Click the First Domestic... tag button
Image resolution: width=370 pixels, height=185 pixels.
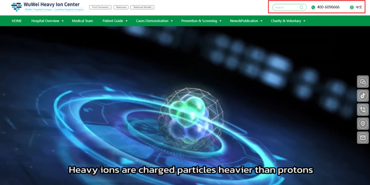point(100,7)
